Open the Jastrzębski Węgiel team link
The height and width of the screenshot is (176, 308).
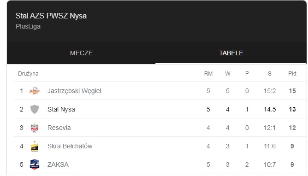coord(74,91)
